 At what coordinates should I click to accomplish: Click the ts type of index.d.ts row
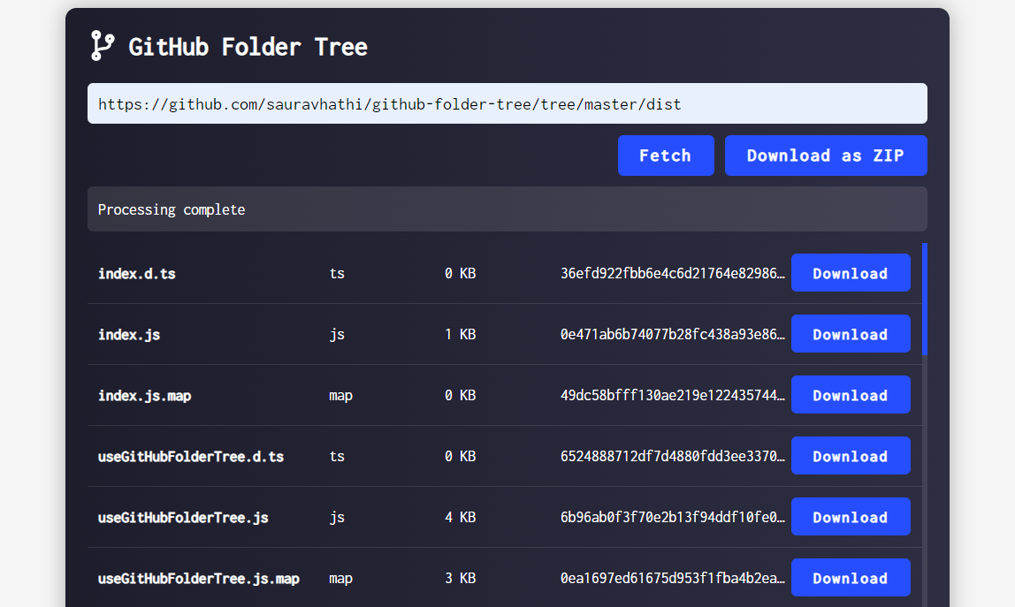pos(337,274)
